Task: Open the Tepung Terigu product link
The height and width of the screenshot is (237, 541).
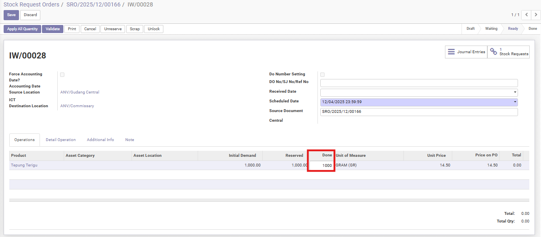Action: click(x=24, y=165)
